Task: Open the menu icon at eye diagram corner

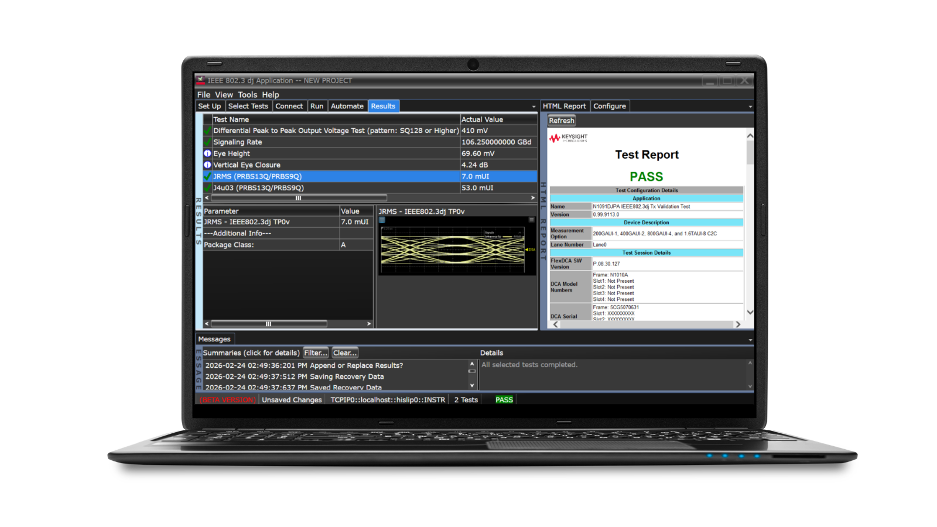Action: 532,220
